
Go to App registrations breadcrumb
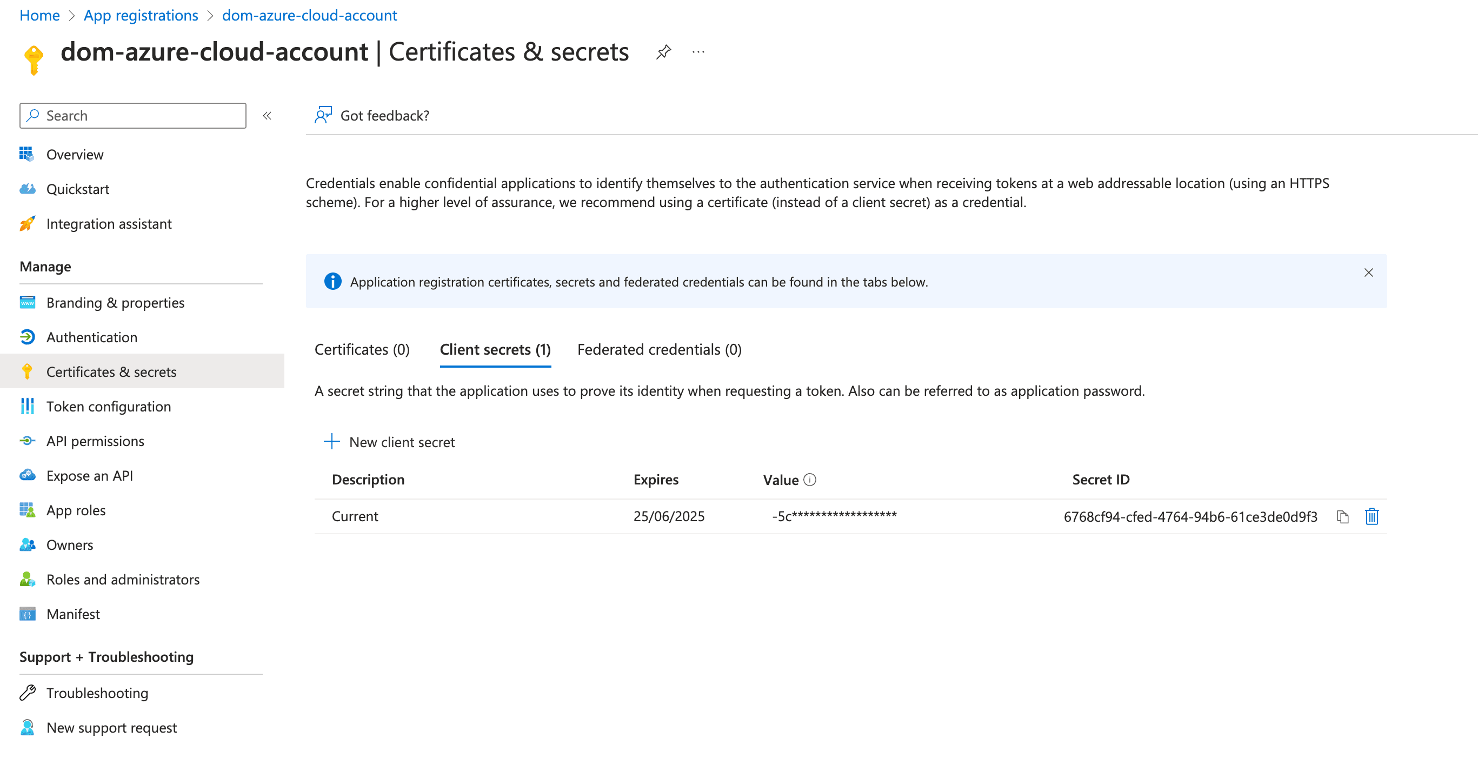pos(141,16)
